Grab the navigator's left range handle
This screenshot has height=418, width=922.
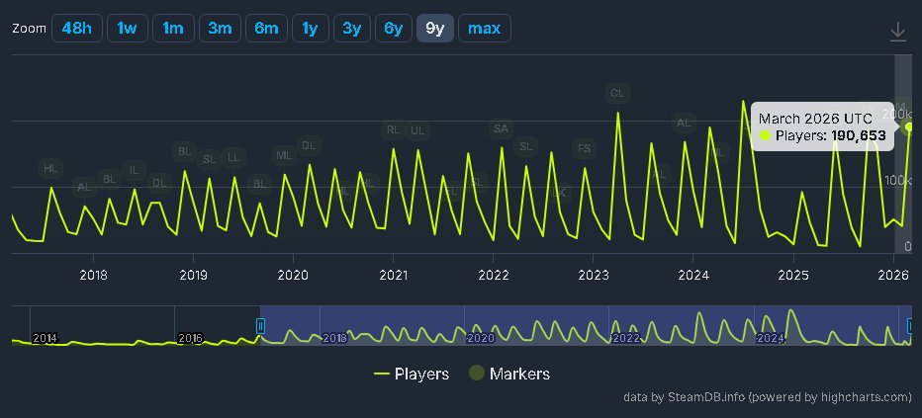[x=260, y=326]
